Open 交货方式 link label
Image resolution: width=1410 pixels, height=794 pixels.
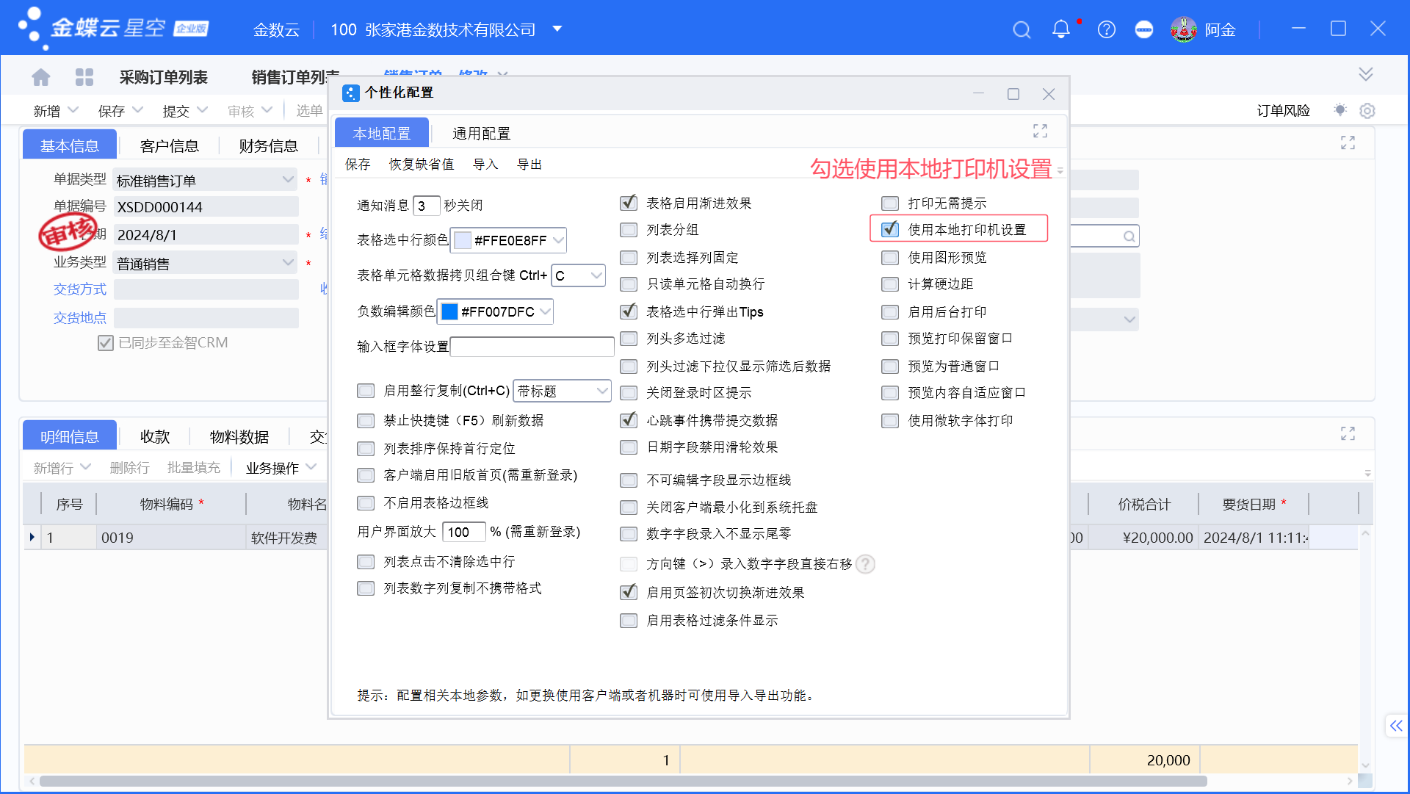tap(80, 289)
